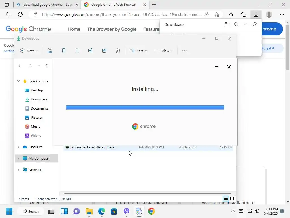This screenshot has height=218, width=290.
Task: Open Windows Start menu
Action: coord(9,211)
